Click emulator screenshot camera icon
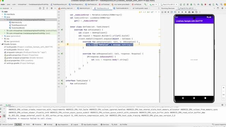The image size is (226, 127). pyautogui.click(x=189, y=12)
